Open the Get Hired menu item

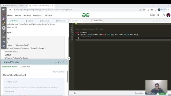(27, 15)
